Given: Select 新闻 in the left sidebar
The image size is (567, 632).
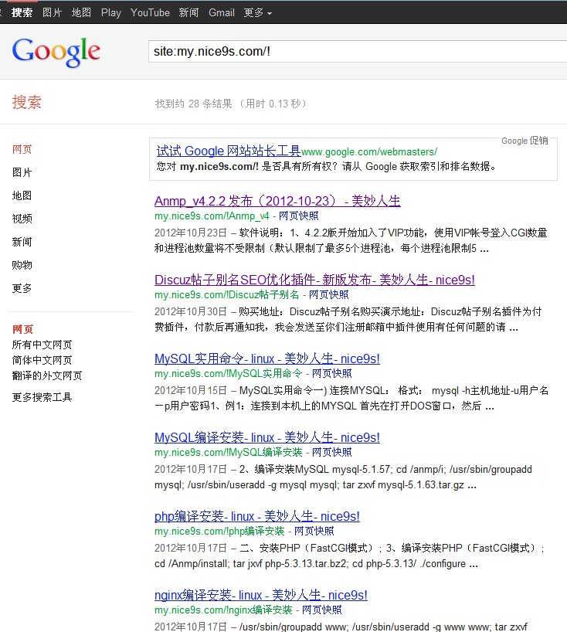Looking at the screenshot, I should (22, 242).
